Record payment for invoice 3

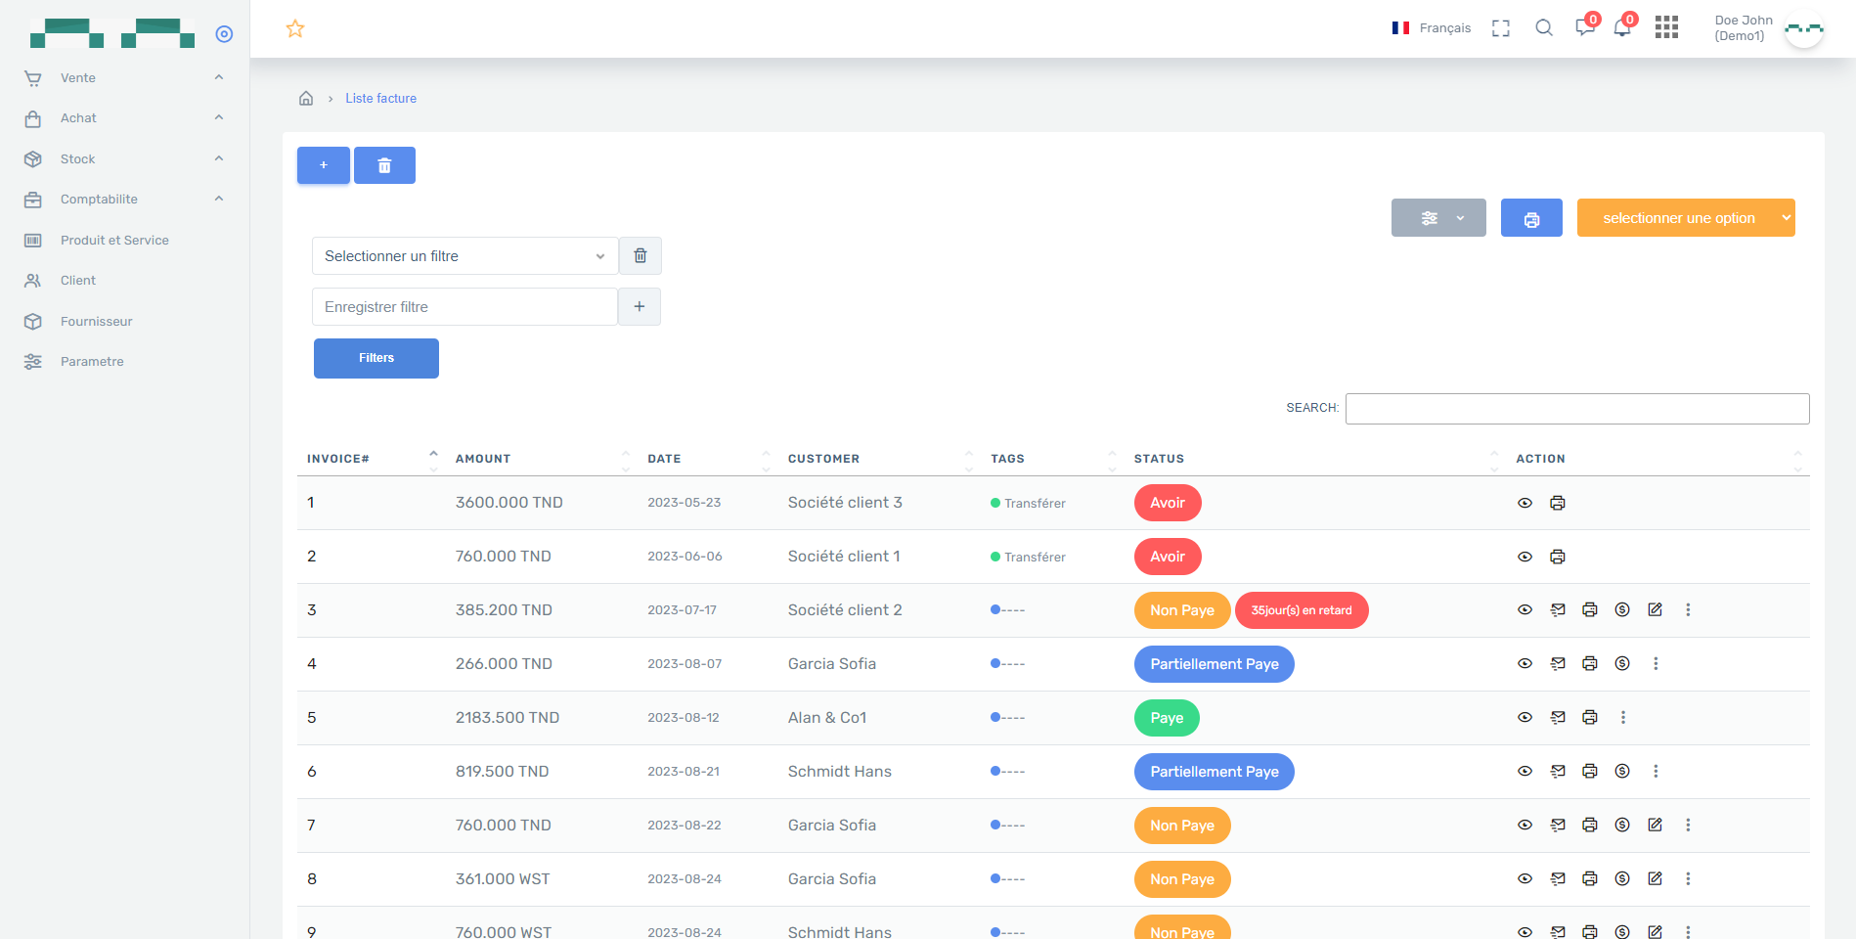(1622, 609)
